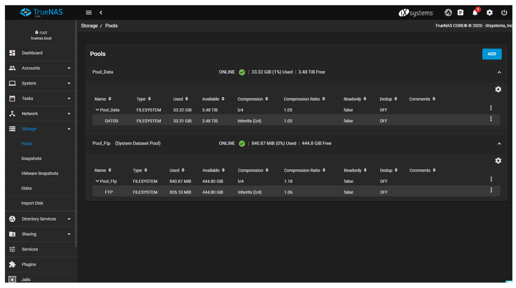The height and width of the screenshot is (288, 516).
Task: Toggle the hamburger sidebar menu
Action: tap(89, 13)
